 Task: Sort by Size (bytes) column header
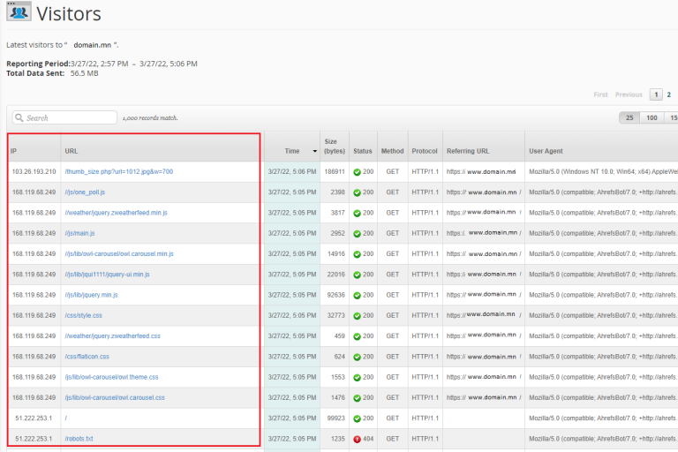[335, 147]
